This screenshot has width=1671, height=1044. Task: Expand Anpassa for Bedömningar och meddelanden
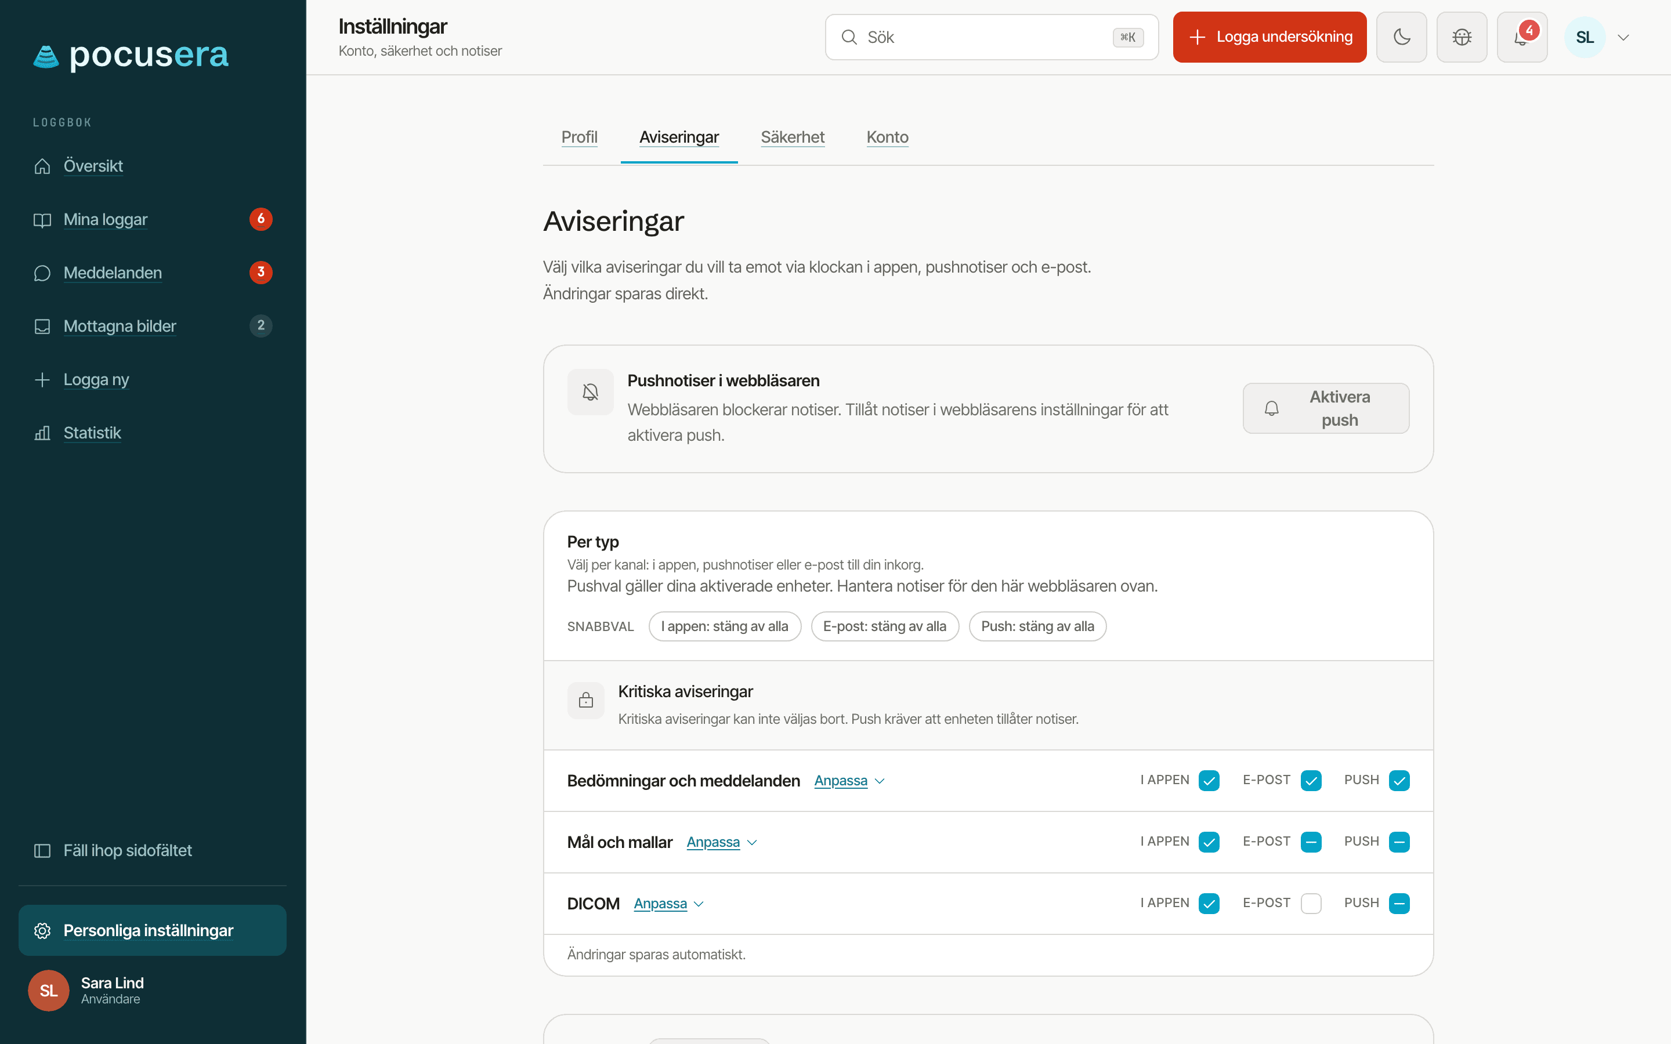(849, 780)
